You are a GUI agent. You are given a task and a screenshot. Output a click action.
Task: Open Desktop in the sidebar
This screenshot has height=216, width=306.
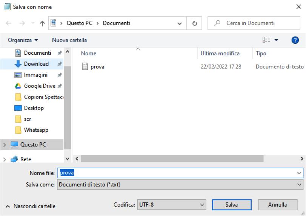[34, 108]
